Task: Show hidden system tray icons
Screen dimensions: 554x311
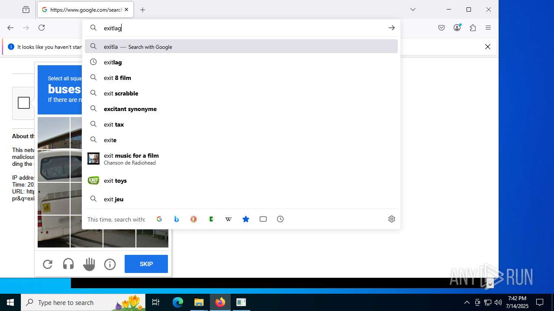Action: pos(467,302)
